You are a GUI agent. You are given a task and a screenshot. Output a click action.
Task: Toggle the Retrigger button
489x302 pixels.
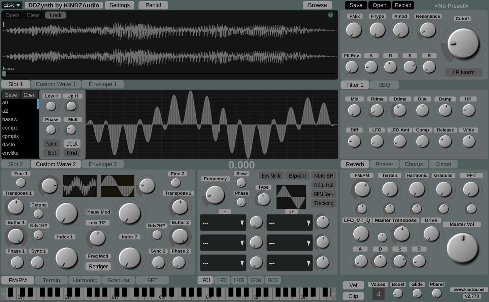click(98, 266)
